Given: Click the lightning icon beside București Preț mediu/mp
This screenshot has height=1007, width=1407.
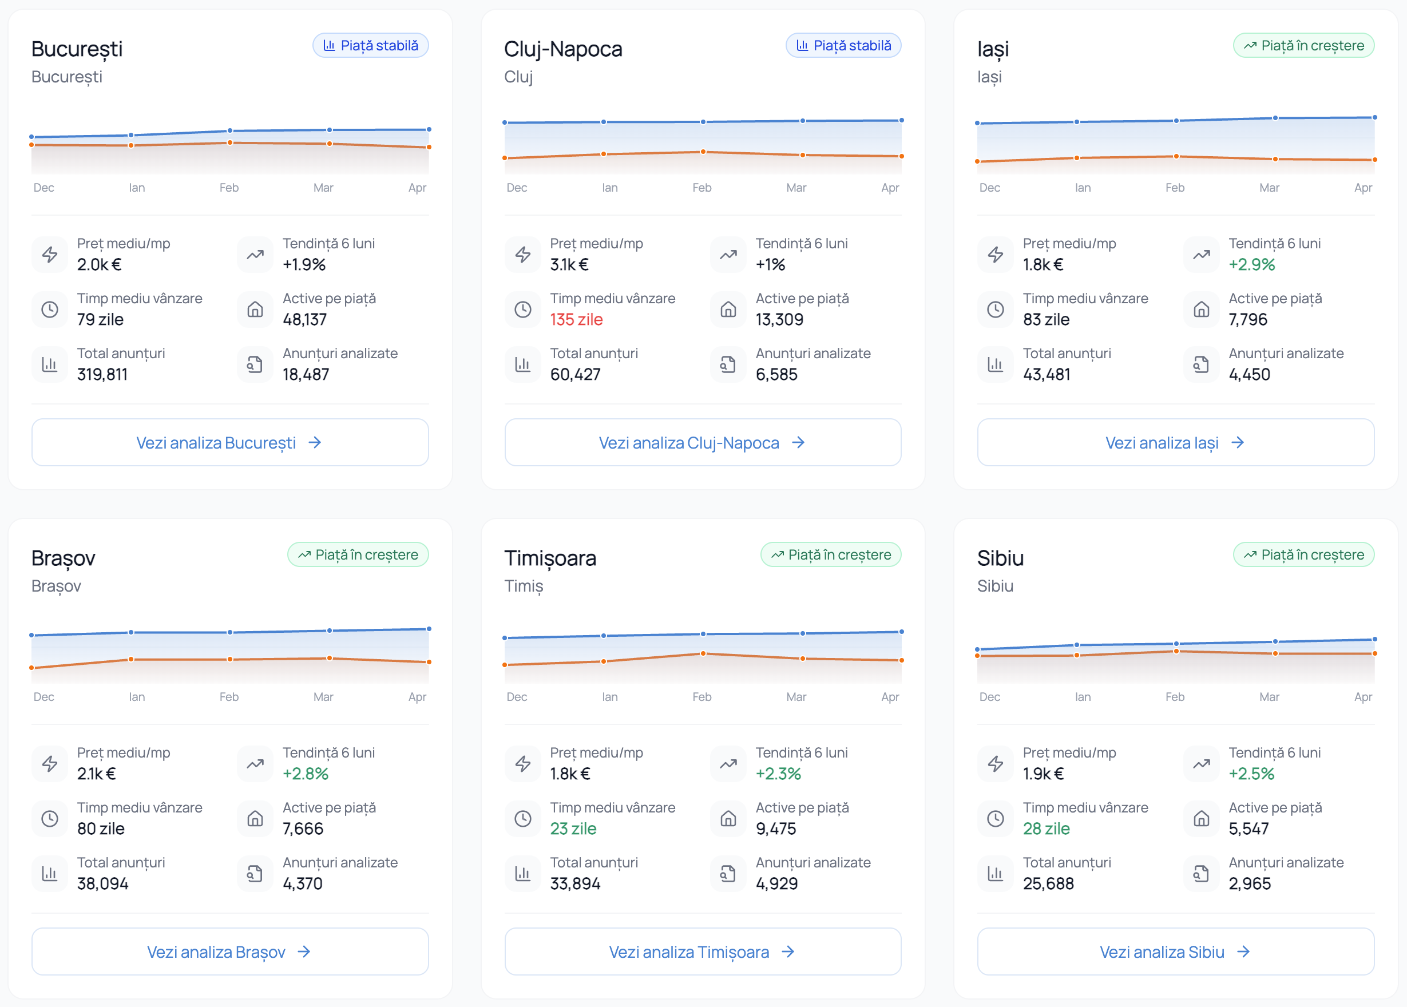Looking at the screenshot, I should tap(50, 254).
